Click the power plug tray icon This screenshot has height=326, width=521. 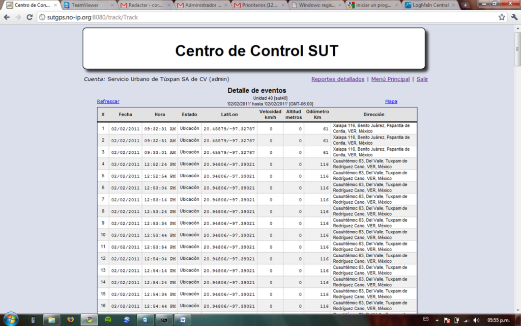tap(457, 320)
